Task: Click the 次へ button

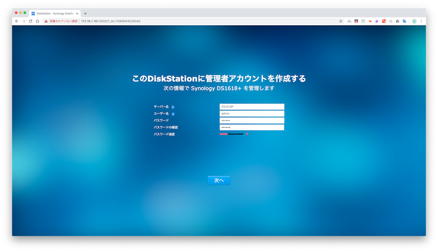Action: (x=219, y=180)
